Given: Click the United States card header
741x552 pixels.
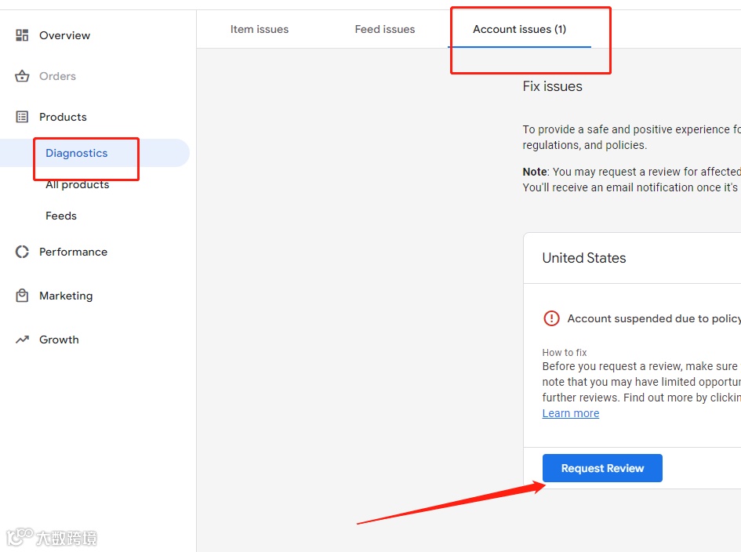Looking at the screenshot, I should pyautogui.click(x=583, y=258).
